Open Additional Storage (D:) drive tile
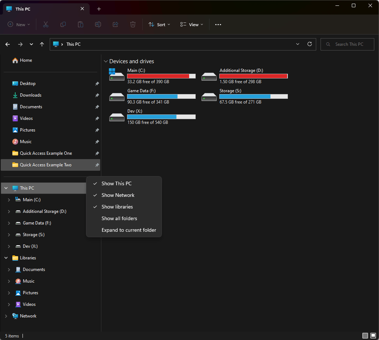This screenshot has width=379, height=340. pos(244,76)
